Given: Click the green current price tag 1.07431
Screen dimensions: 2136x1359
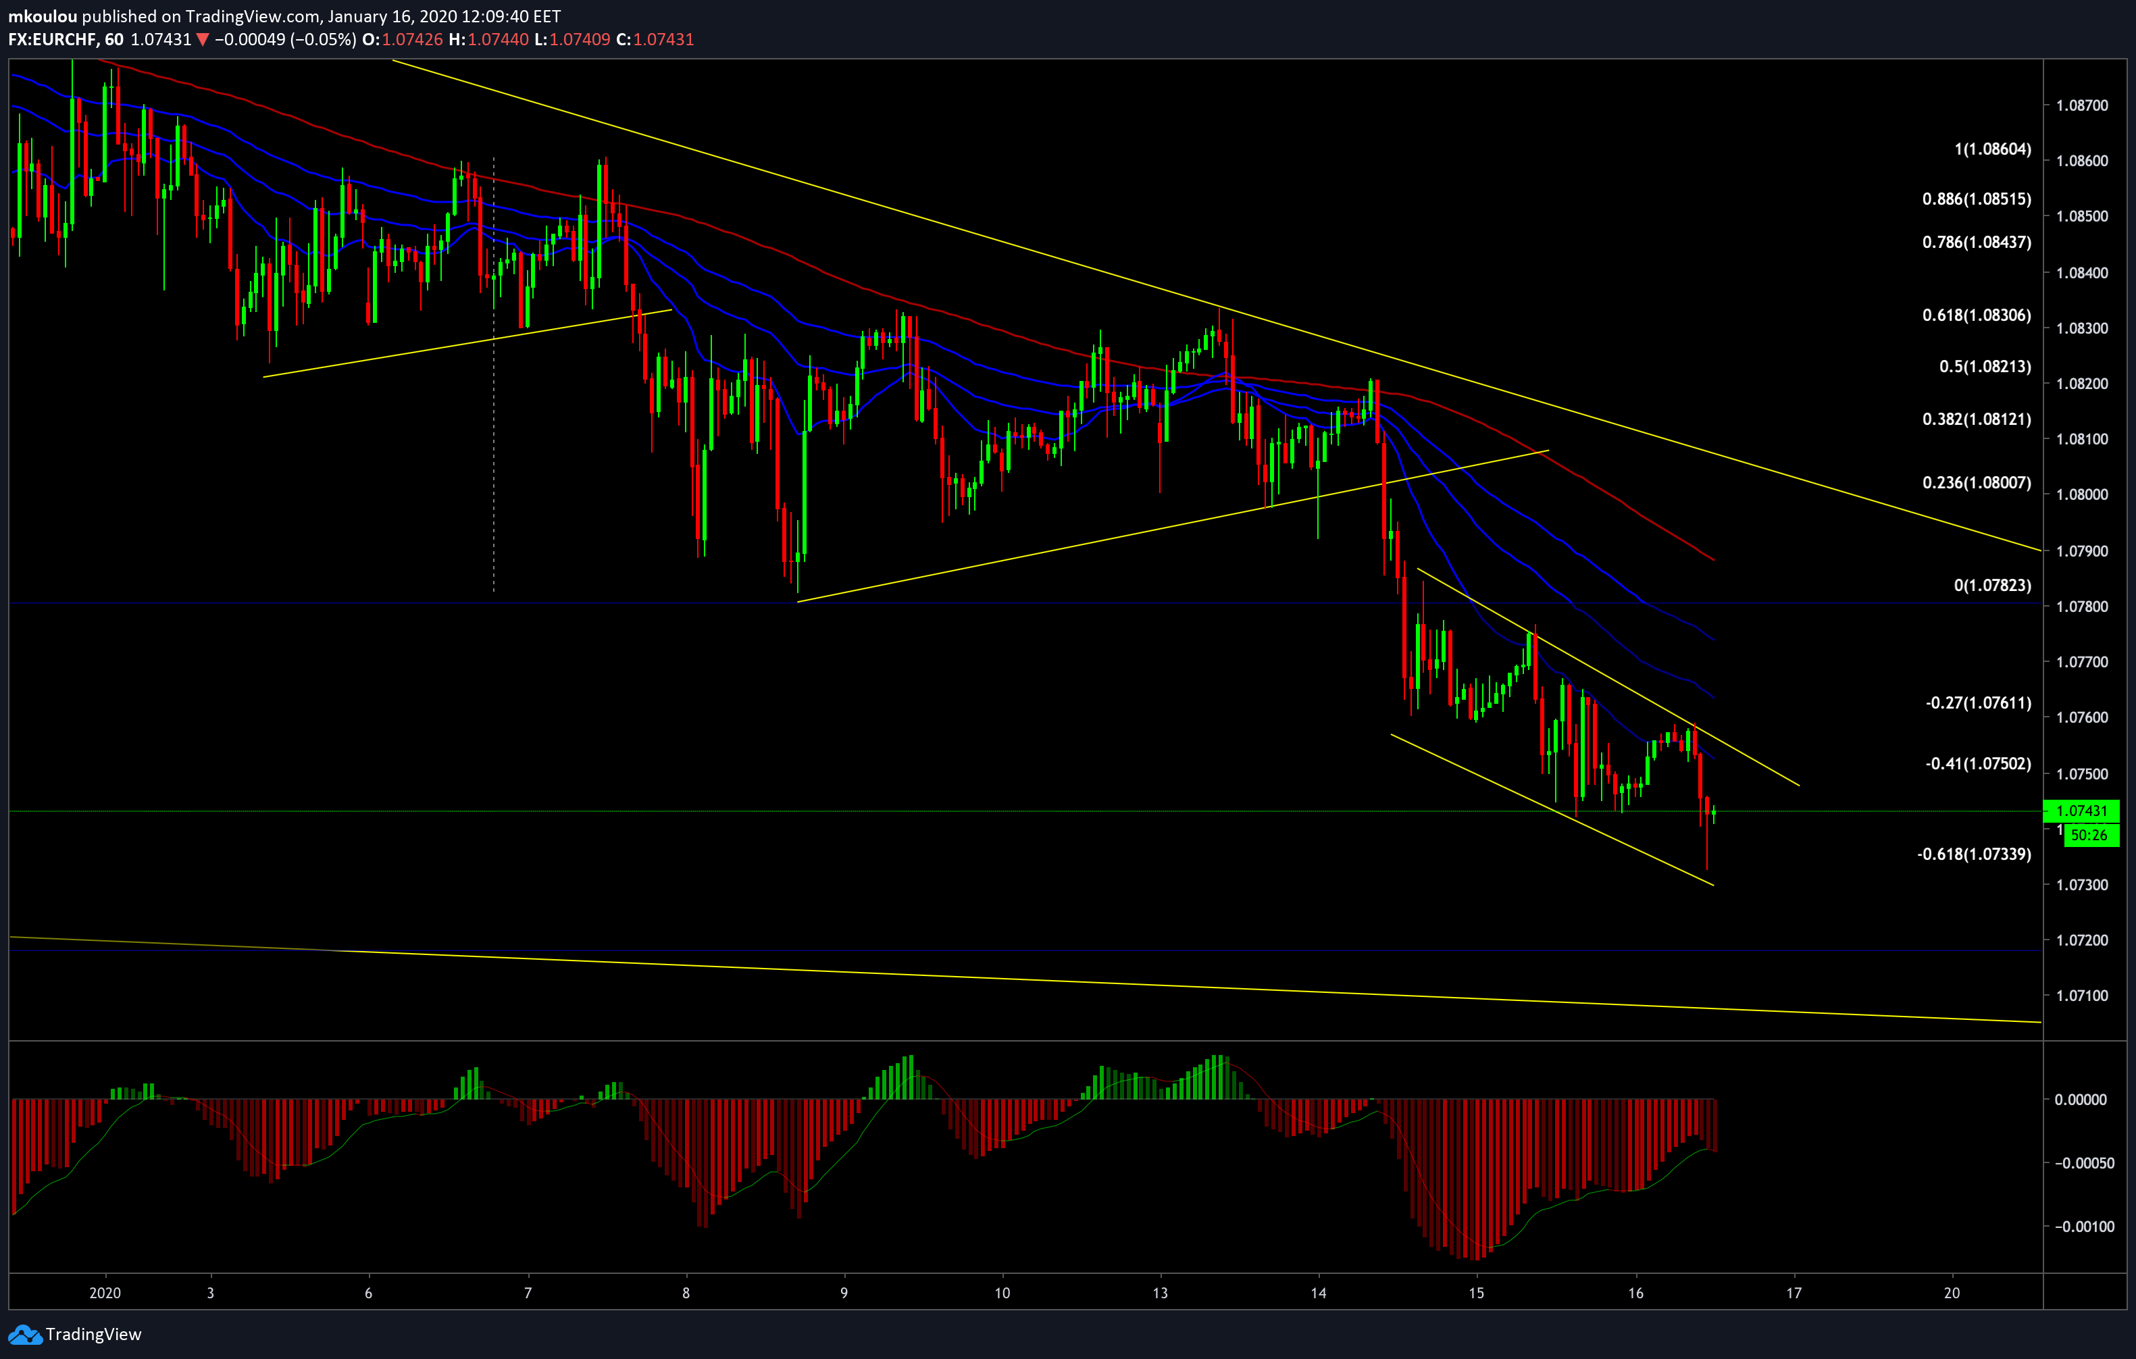Looking at the screenshot, I should pyautogui.click(x=2081, y=811).
